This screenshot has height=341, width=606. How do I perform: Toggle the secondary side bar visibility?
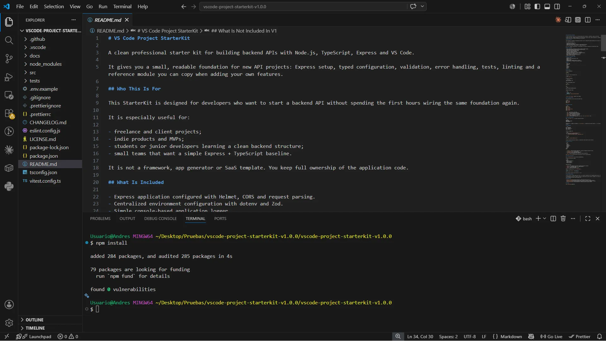click(557, 6)
